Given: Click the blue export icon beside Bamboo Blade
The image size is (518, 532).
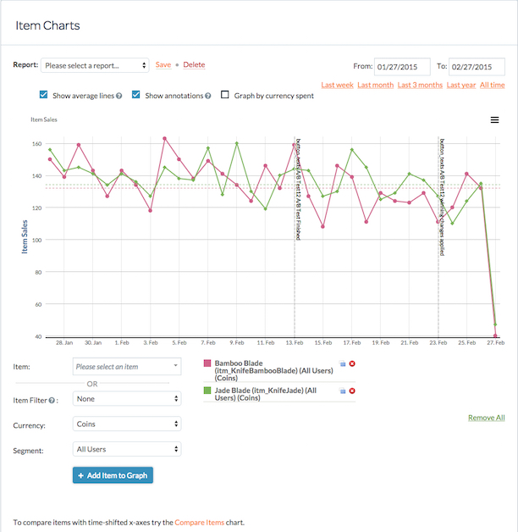Looking at the screenshot, I should 343,363.
